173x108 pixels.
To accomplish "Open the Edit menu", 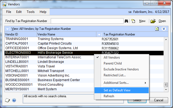I will [x=19, y=12].
